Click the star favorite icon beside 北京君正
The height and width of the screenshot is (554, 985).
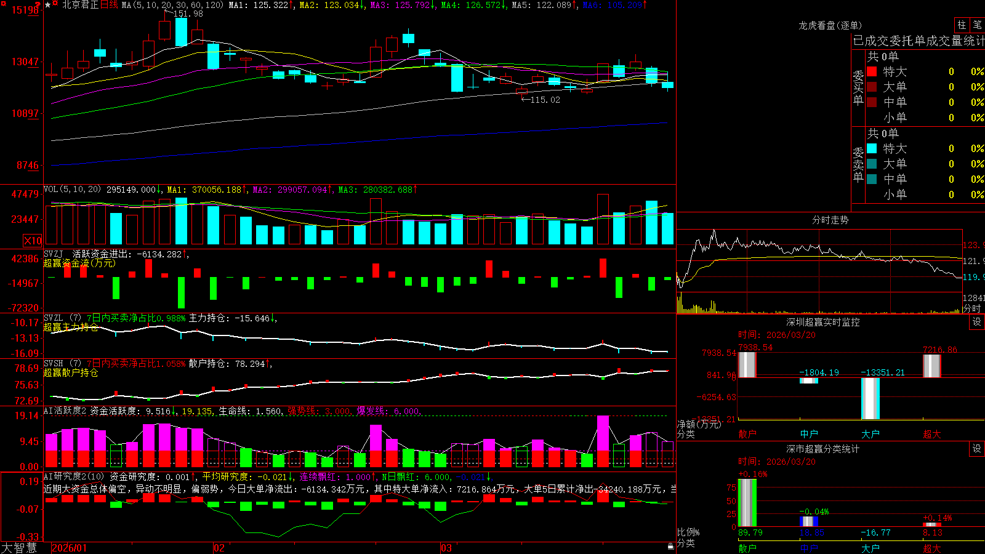pyautogui.click(x=47, y=5)
